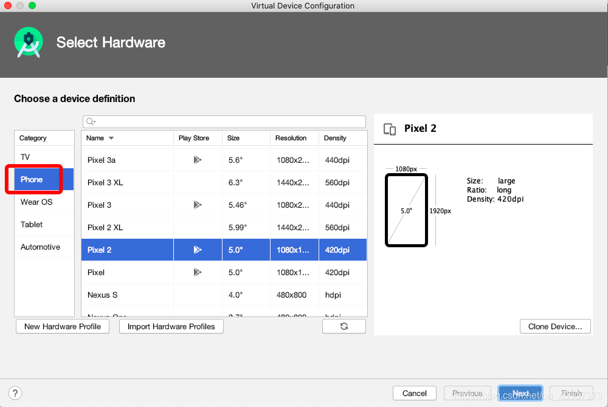The image size is (608, 407).
Task: Click the Play Store column header
Action: point(198,139)
